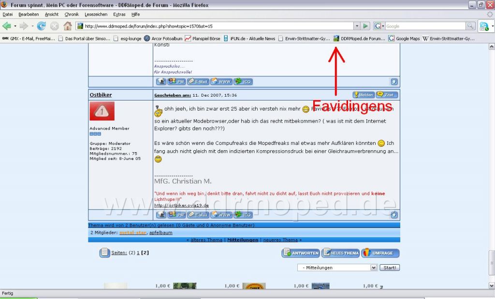Send PM to Ostbiker via post footer
The image size is (495, 299).
point(176,214)
